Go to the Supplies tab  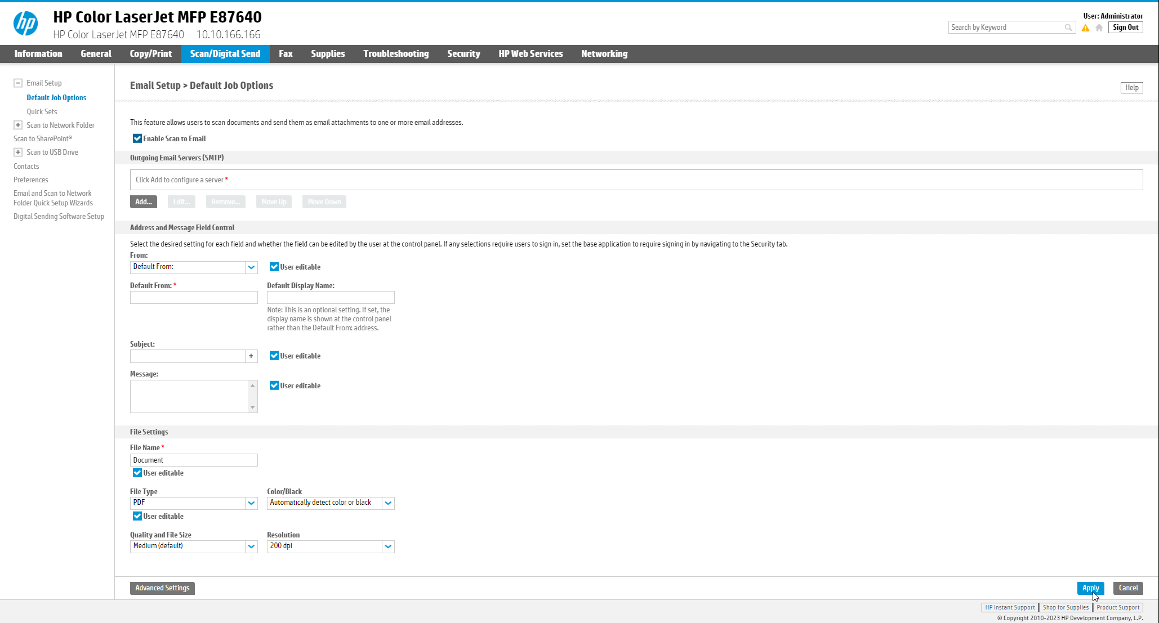pyautogui.click(x=328, y=54)
